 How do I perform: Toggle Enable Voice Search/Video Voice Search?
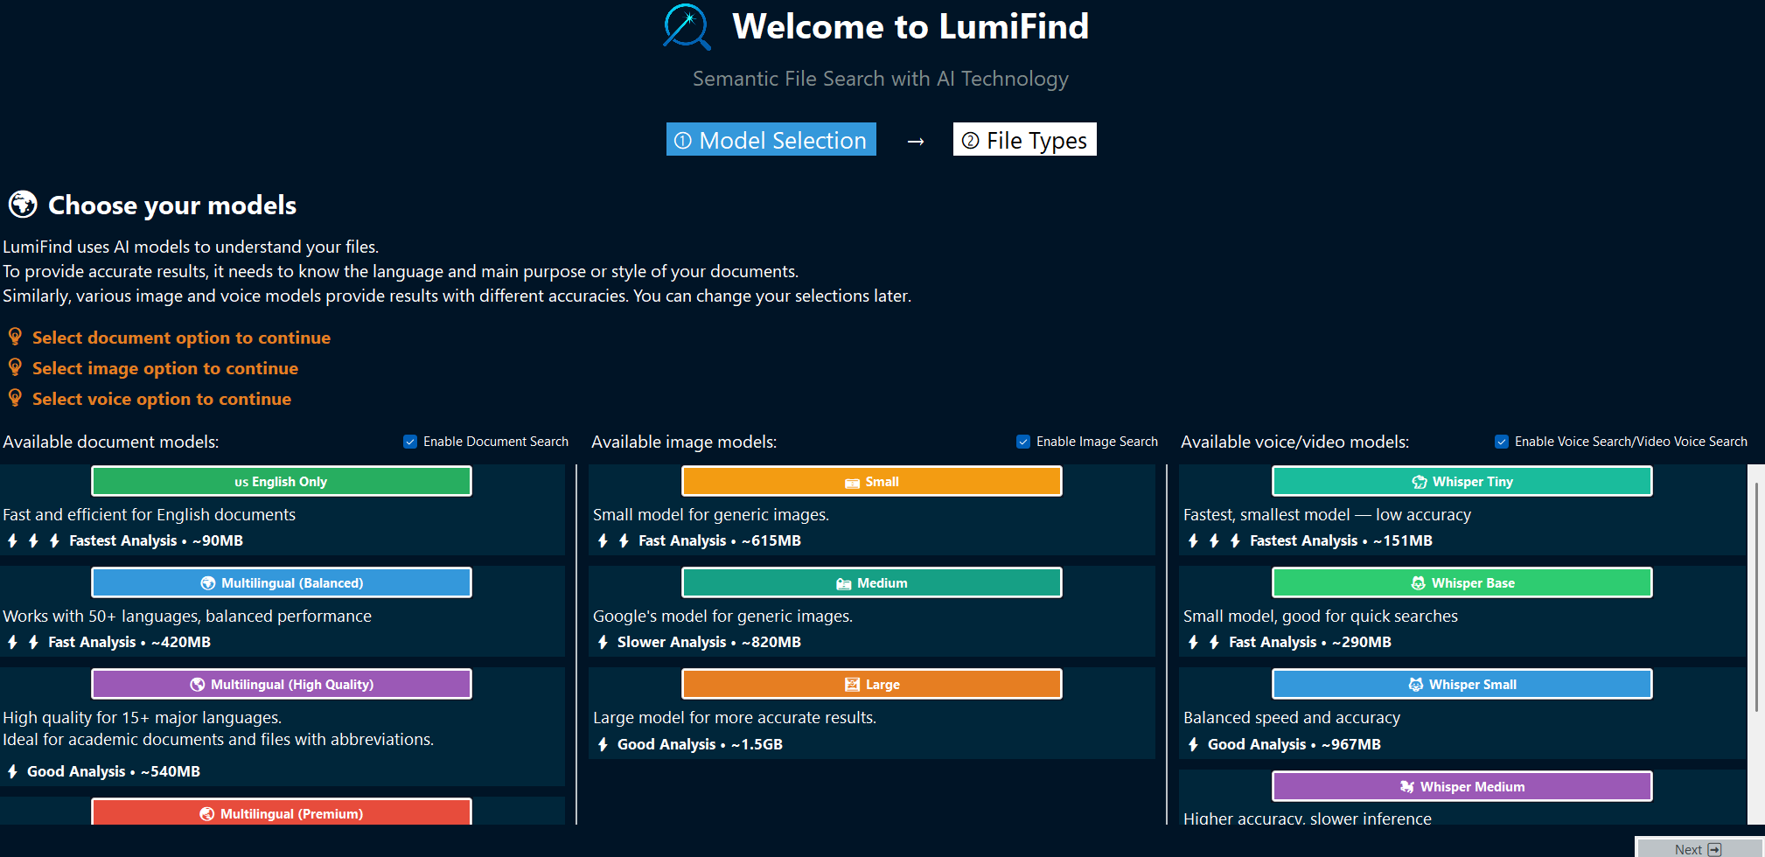(x=1502, y=442)
